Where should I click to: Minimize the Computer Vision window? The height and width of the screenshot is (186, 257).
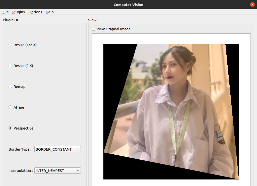click(x=244, y=5)
